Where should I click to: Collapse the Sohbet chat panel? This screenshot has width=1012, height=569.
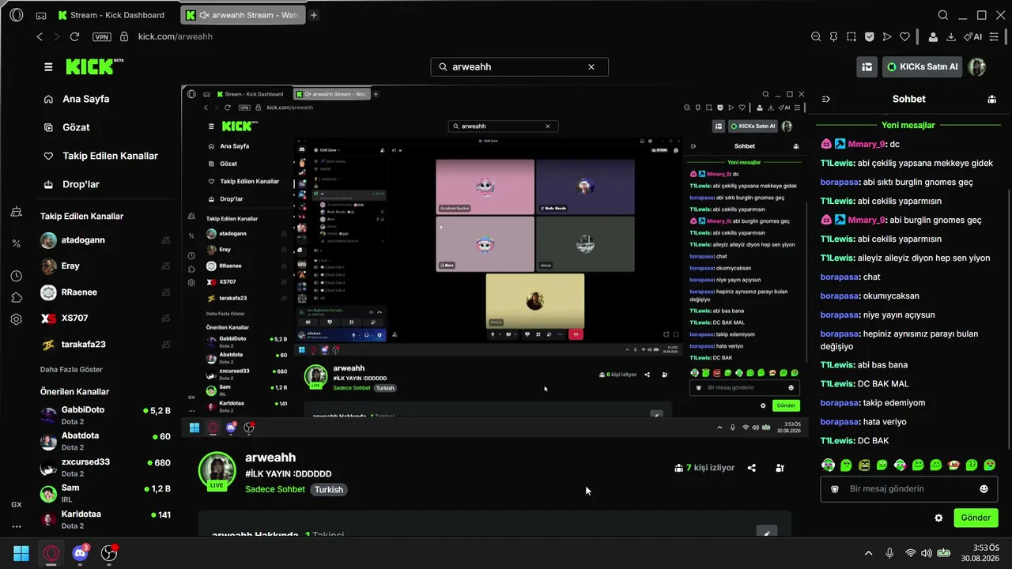click(x=826, y=99)
